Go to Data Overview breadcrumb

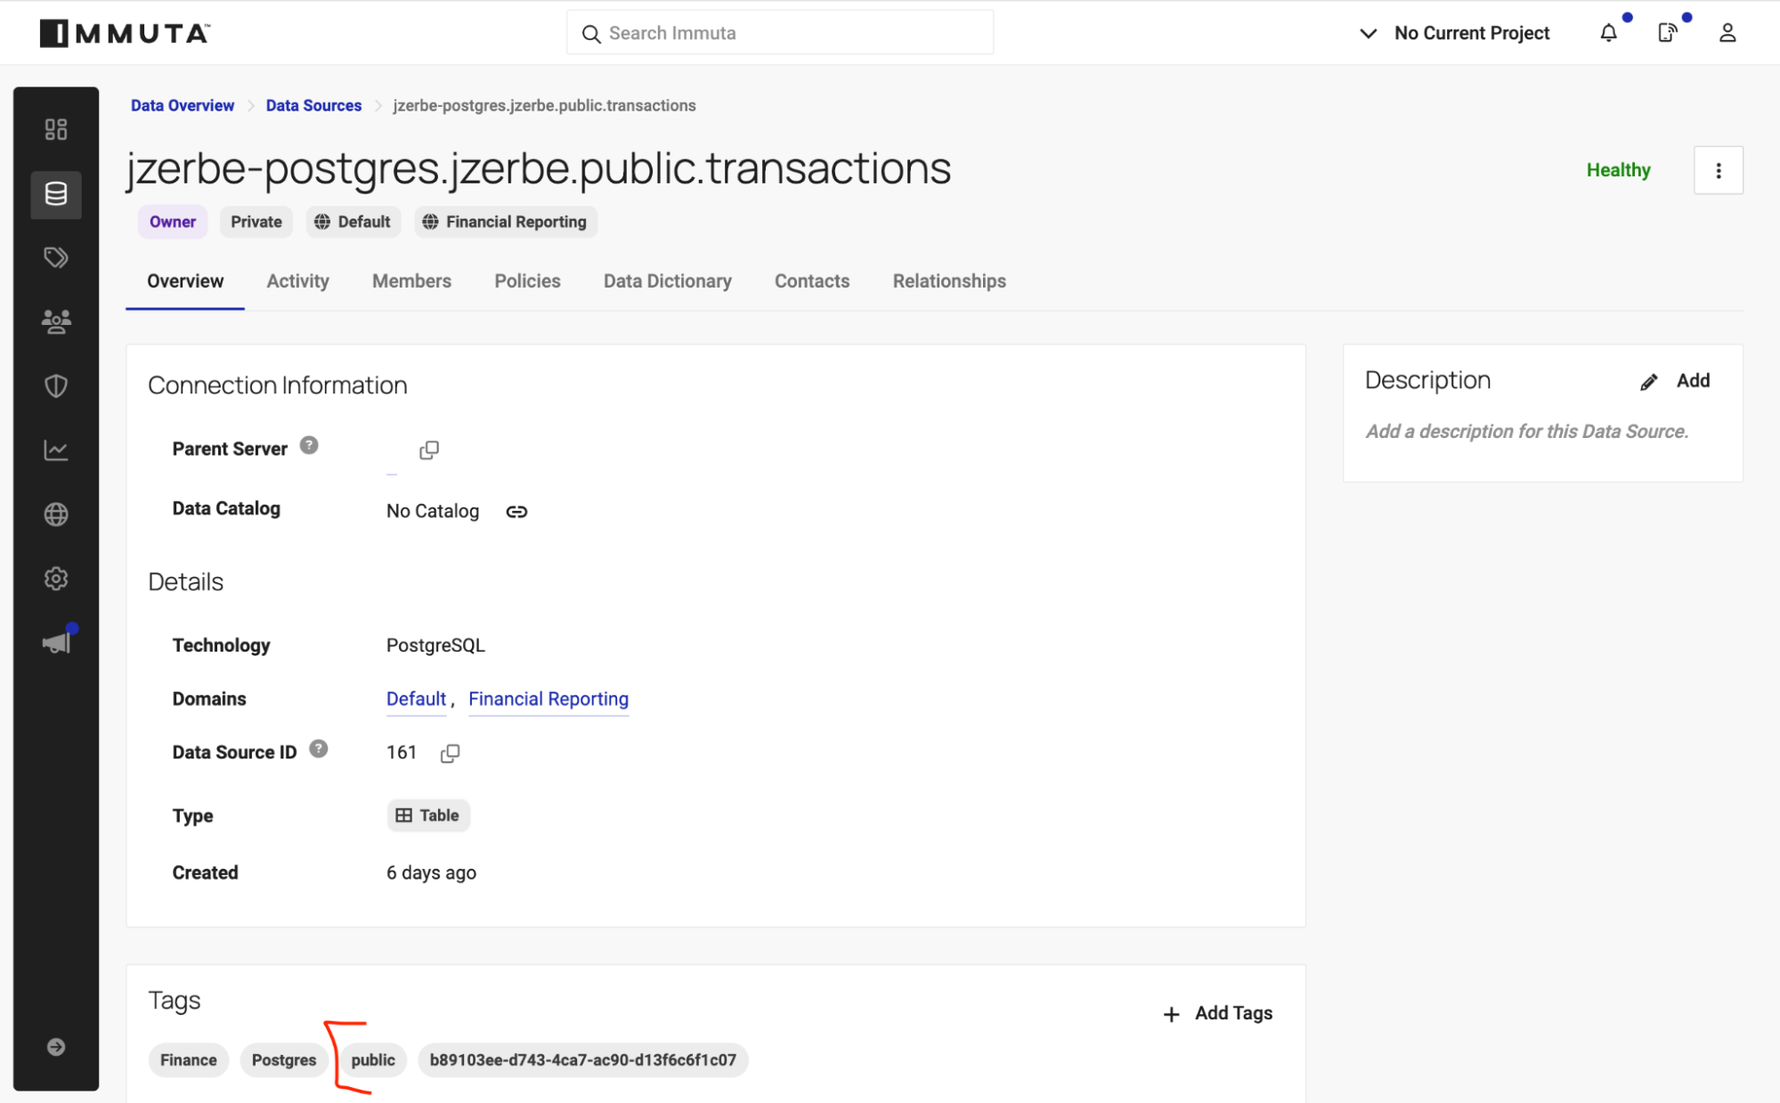(x=183, y=105)
